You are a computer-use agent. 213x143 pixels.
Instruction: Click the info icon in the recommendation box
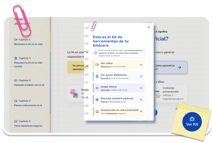coord(96,53)
